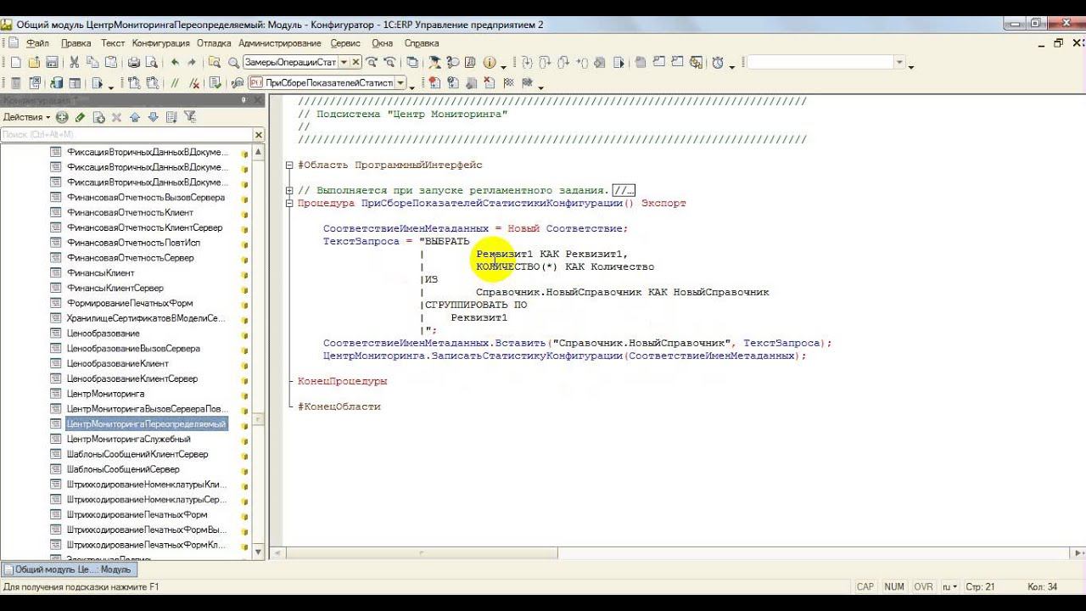Open print preview icon
The height and width of the screenshot is (611, 1086).
pyautogui.click(x=151, y=63)
